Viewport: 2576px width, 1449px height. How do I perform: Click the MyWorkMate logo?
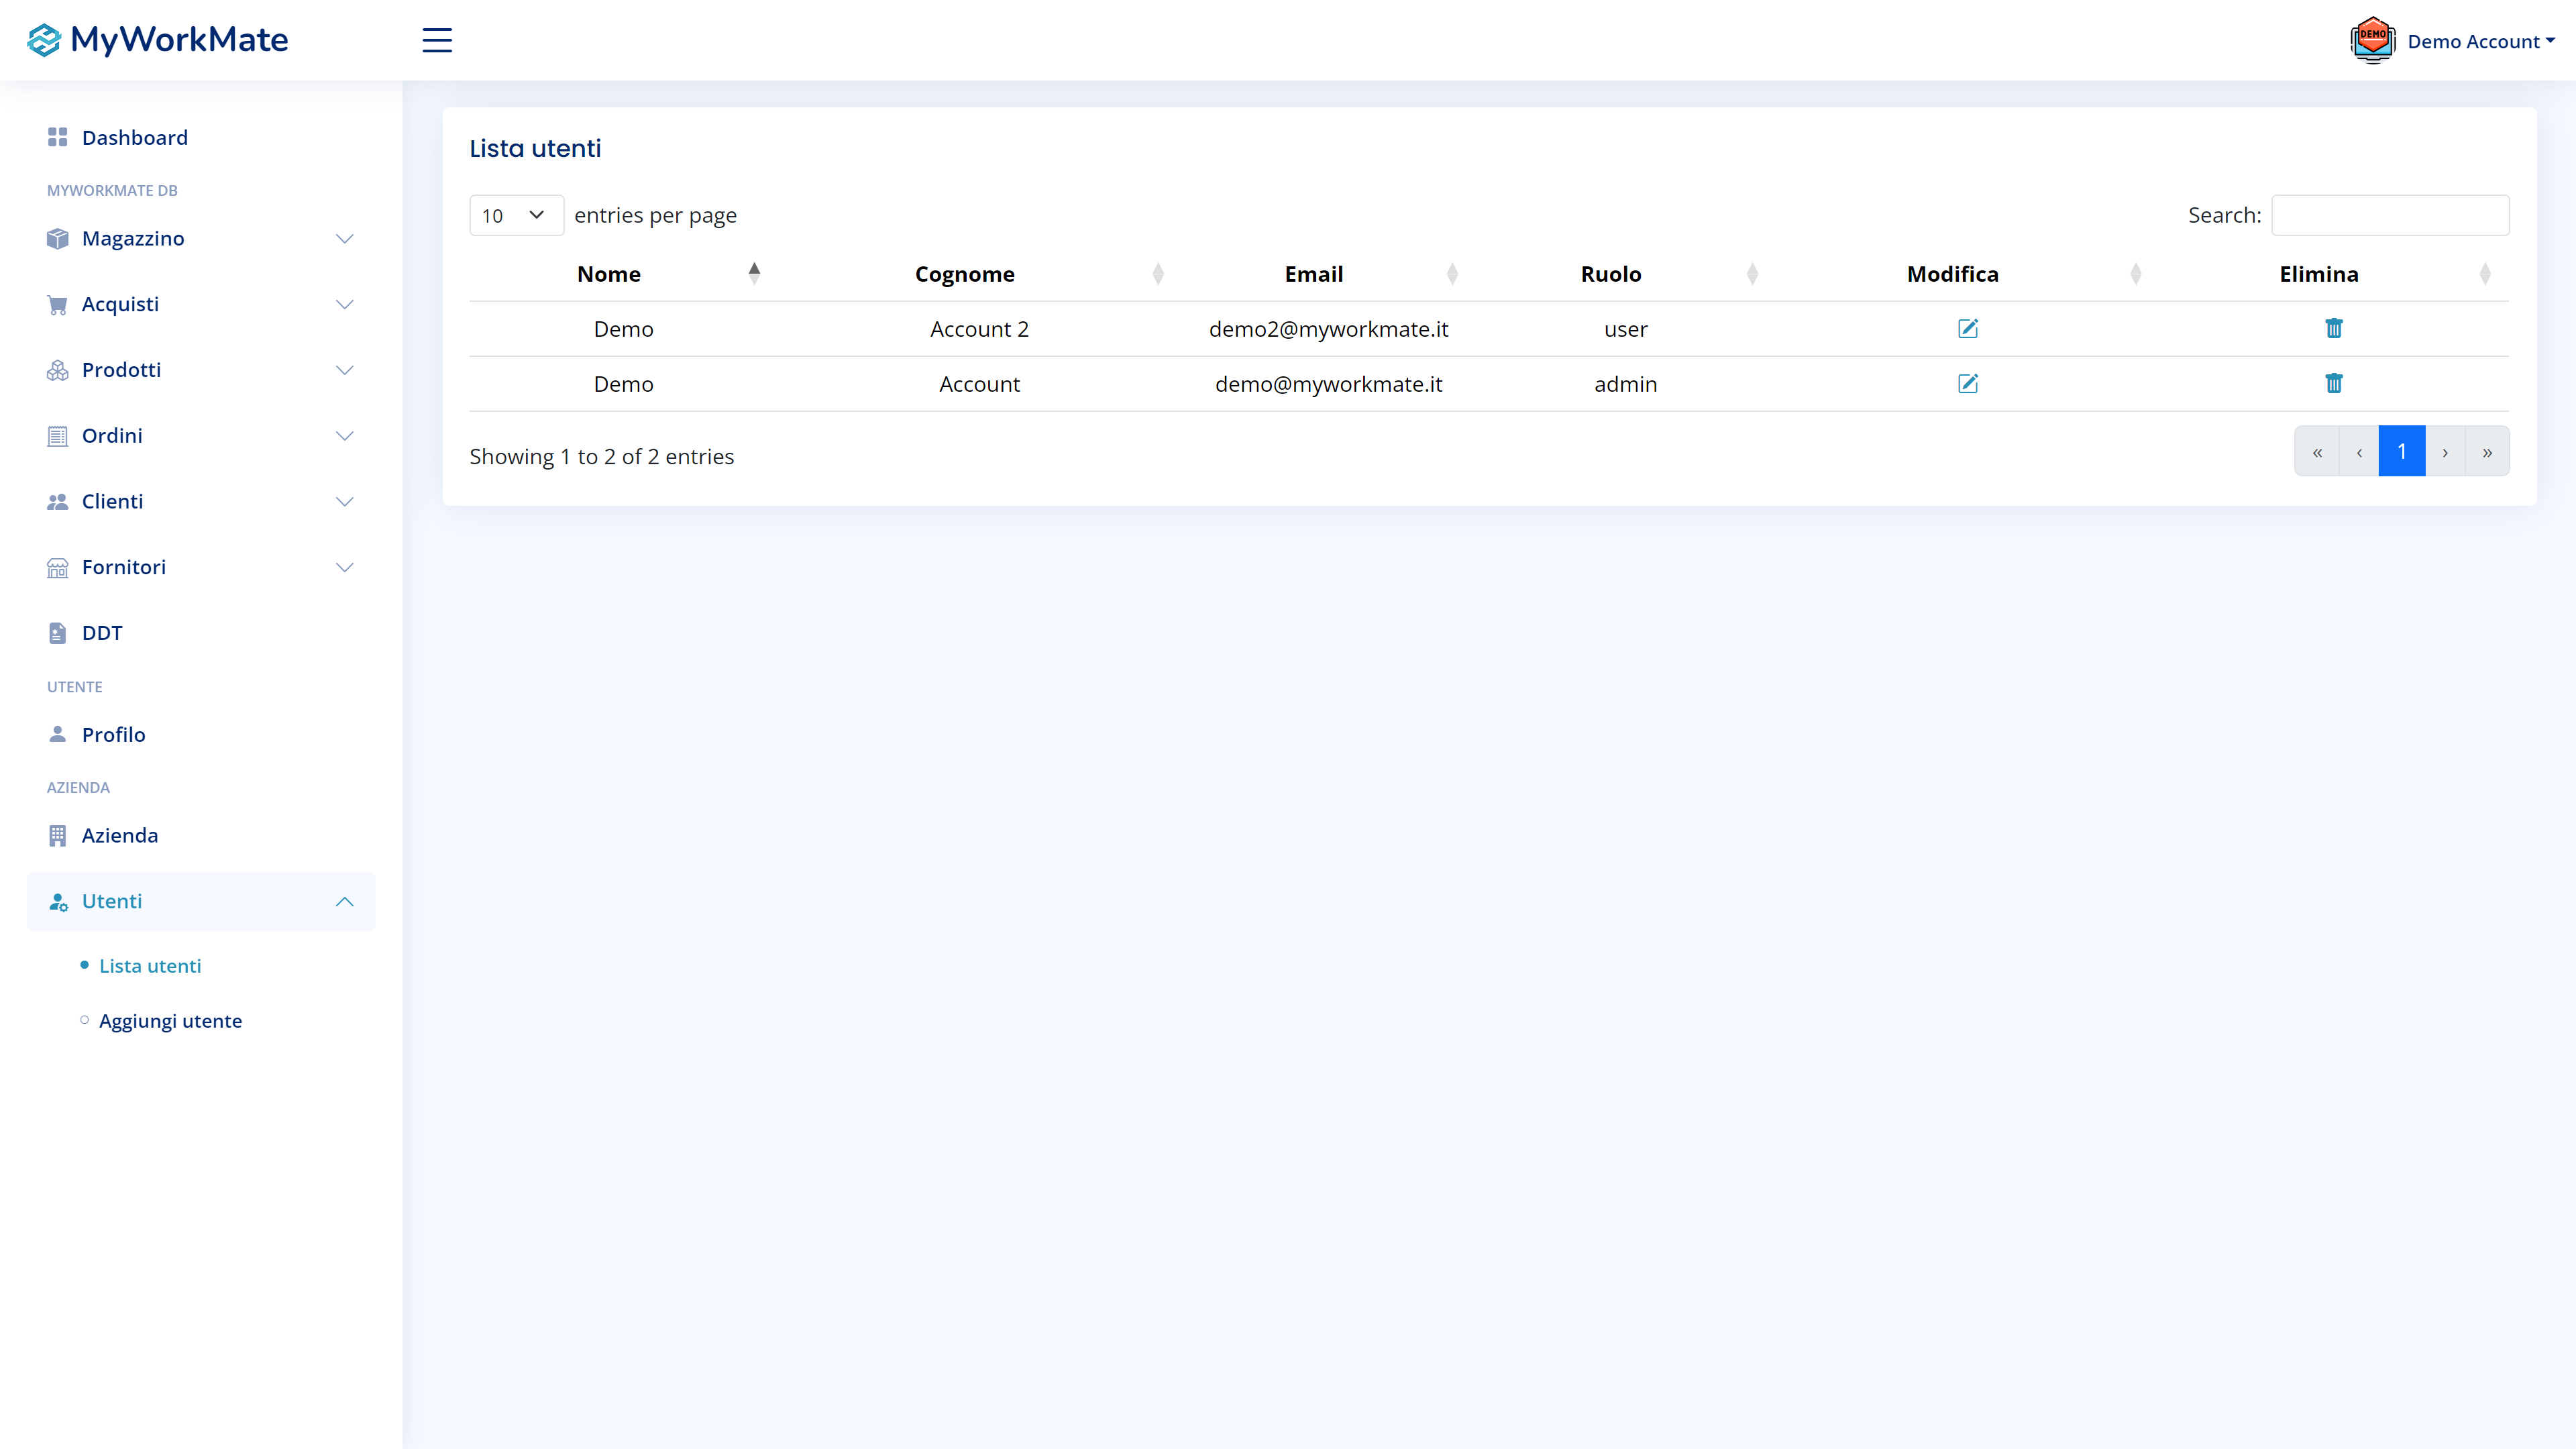coord(158,40)
